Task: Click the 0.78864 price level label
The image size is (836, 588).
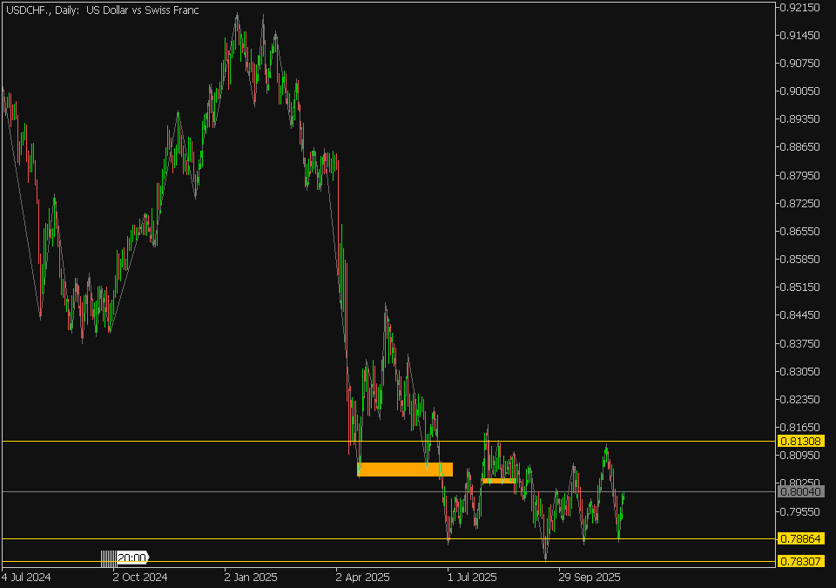Action: [x=801, y=539]
